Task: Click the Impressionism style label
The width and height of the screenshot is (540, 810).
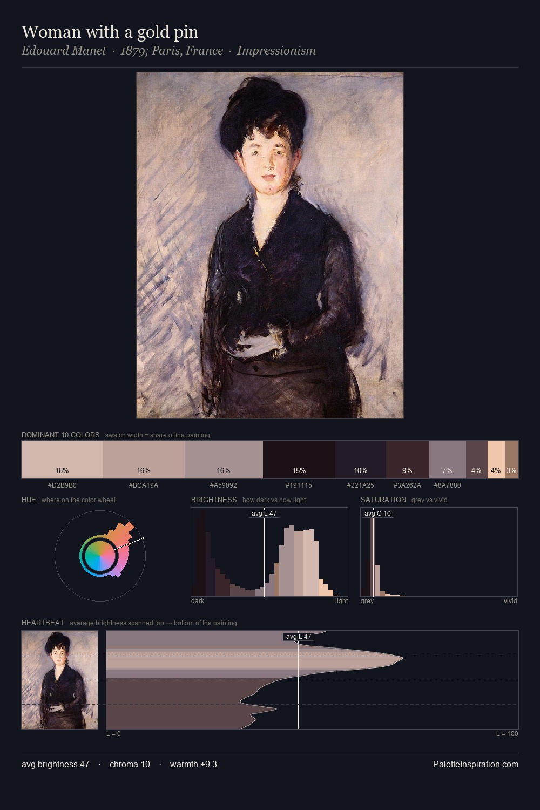Action: point(276,51)
